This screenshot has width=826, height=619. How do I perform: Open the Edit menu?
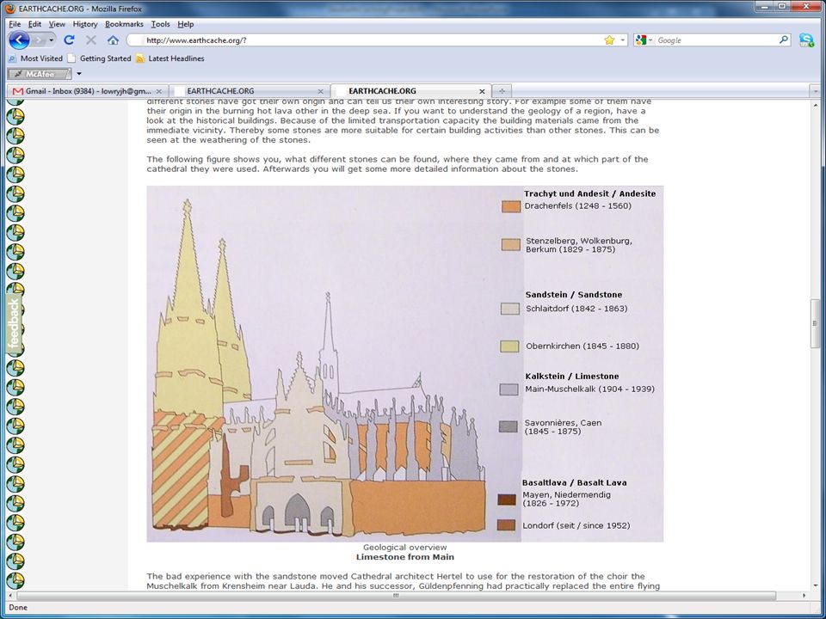tap(34, 24)
